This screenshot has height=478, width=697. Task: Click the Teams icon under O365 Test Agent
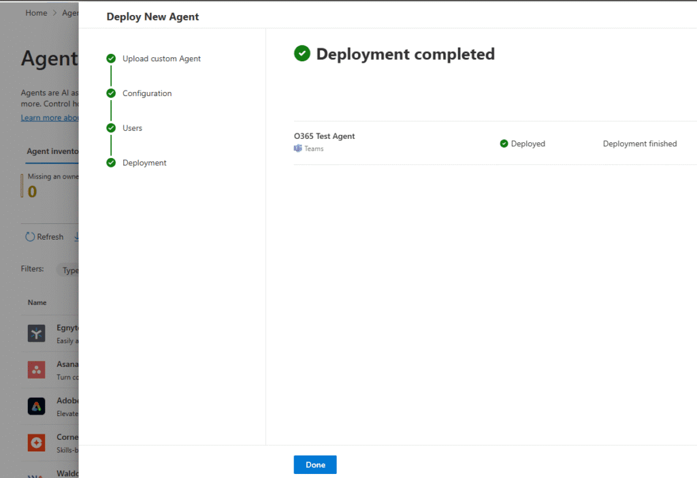pyautogui.click(x=298, y=148)
